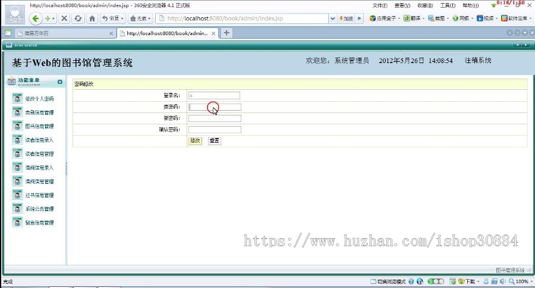535x288 pixels.
Task: Open the 查看(V) menu
Action: coord(402,5)
